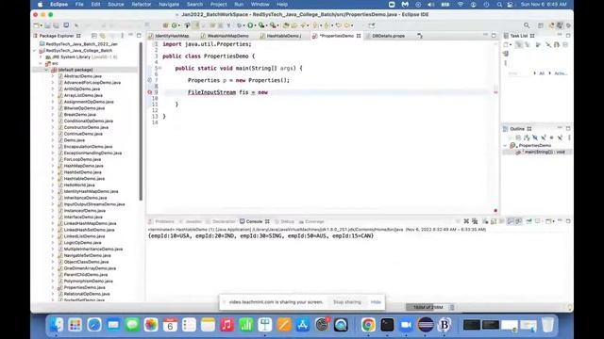604x339 pixels.
Task: Open the Package Explorer view menu
Action: coord(123,36)
